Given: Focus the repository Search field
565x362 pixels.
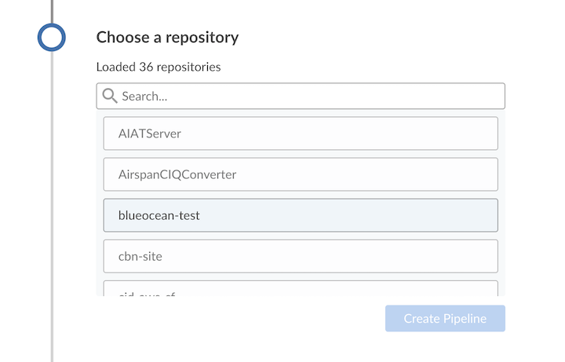Looking at the screenshot, I should coord(306,97).
